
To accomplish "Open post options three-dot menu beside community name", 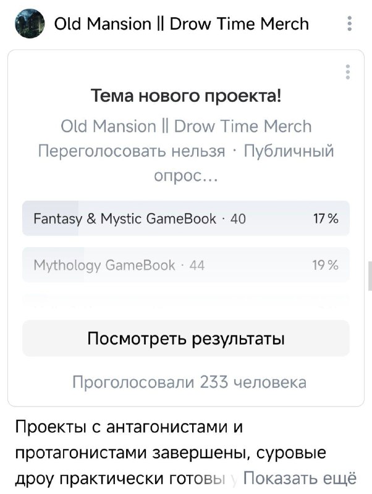I will coord(349,23).
